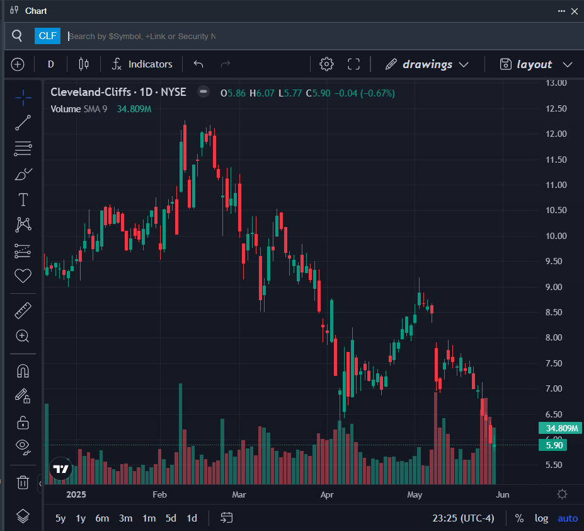Click the redo arrow
This screenshot has height=531, width=584.
coord(226,64)
